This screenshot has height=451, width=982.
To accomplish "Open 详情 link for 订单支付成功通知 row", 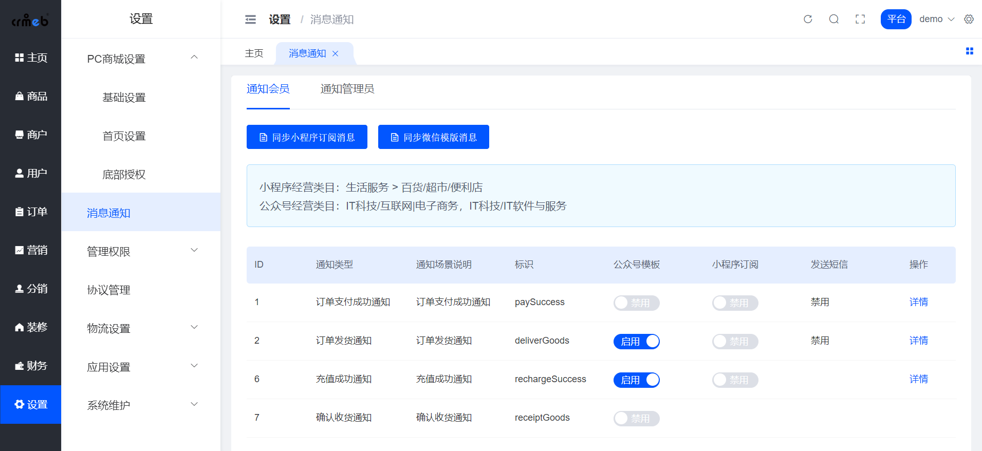I will click(918, 302).
